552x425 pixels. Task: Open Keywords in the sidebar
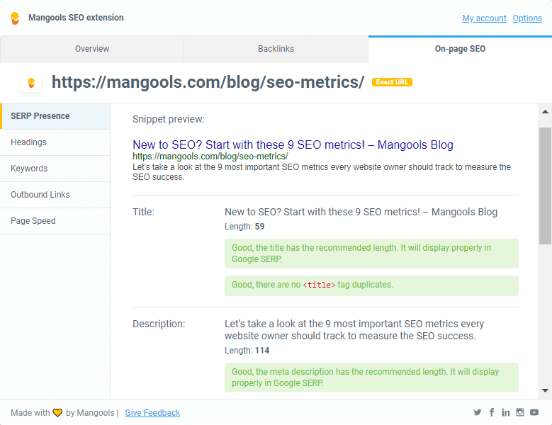pos(55,169)
